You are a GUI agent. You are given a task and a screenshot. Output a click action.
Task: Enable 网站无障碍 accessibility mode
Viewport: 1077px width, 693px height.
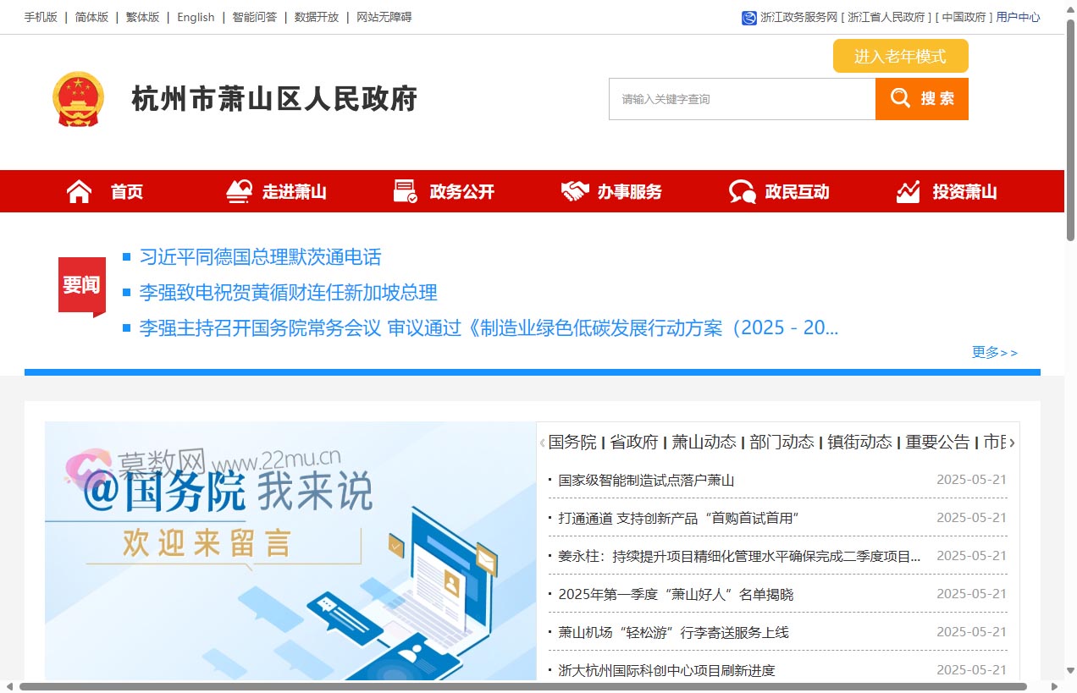pyautogui.click(x=382, y=17)
